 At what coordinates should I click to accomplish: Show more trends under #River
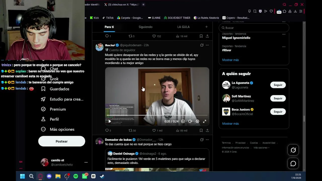[x=230, y=60]
